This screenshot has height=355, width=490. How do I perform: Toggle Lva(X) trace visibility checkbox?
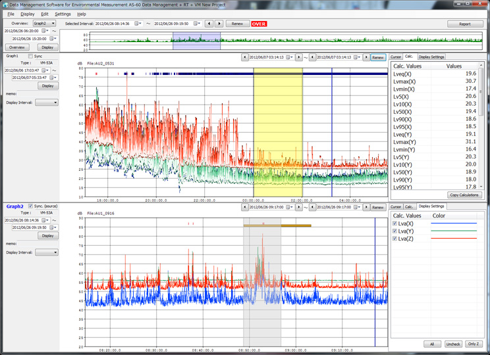(x=395, y=224)
